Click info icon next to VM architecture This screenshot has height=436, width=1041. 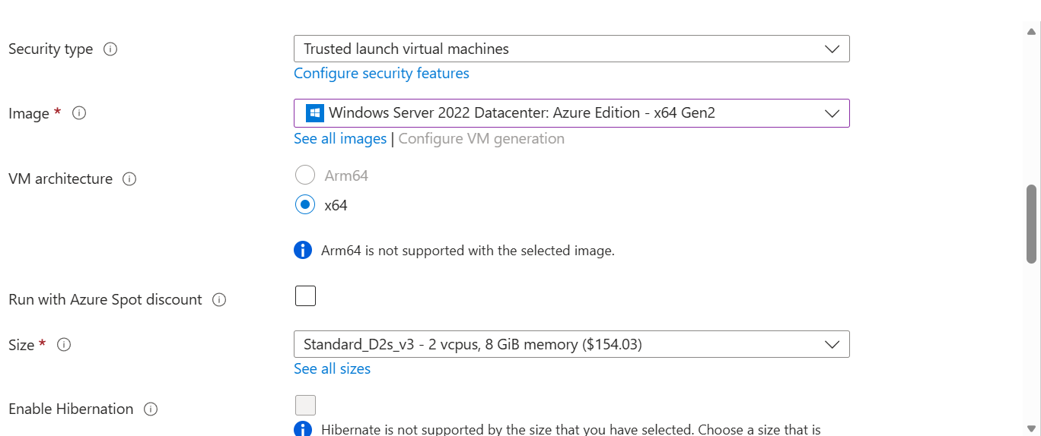[129, 179]
